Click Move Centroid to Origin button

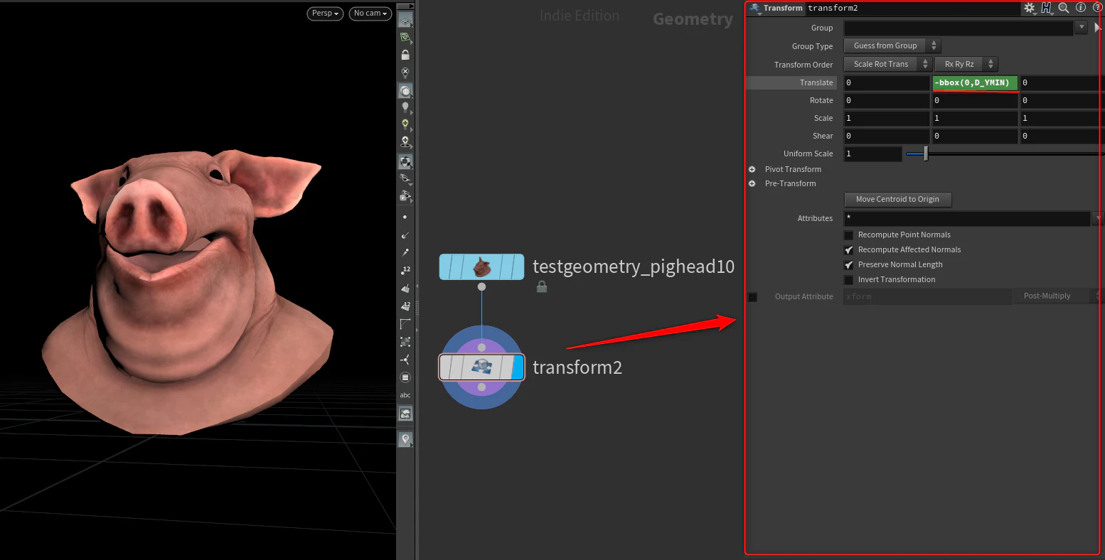[897, 200]
